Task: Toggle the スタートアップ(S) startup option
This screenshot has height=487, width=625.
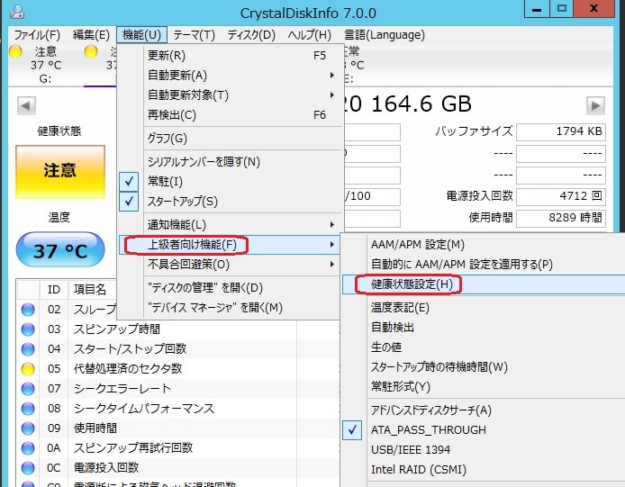Action: 231,202
